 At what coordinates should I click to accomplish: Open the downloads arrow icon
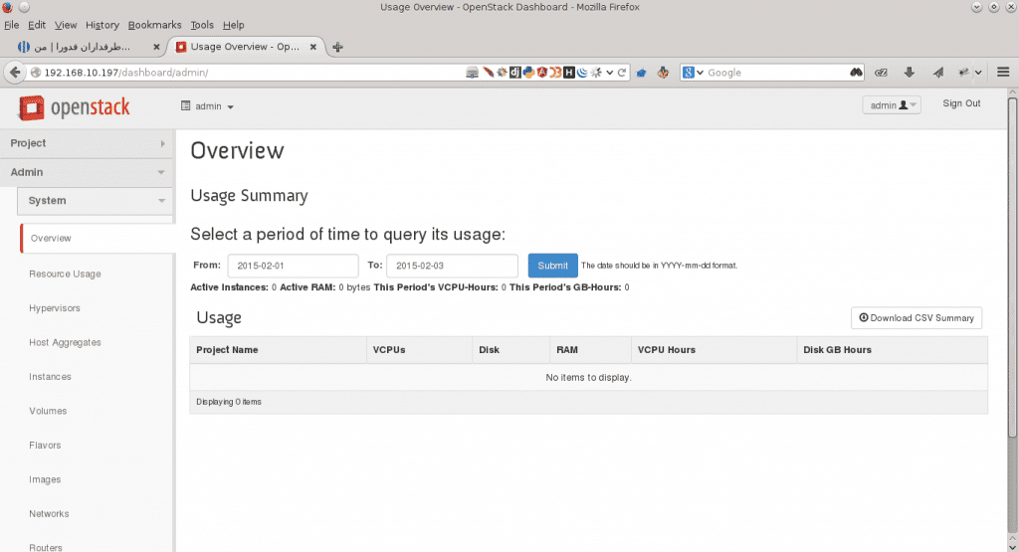click(910, 73)
